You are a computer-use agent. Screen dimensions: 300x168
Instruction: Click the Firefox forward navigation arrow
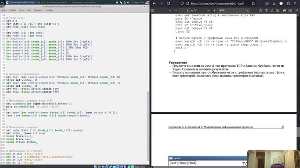click(161, 3)
